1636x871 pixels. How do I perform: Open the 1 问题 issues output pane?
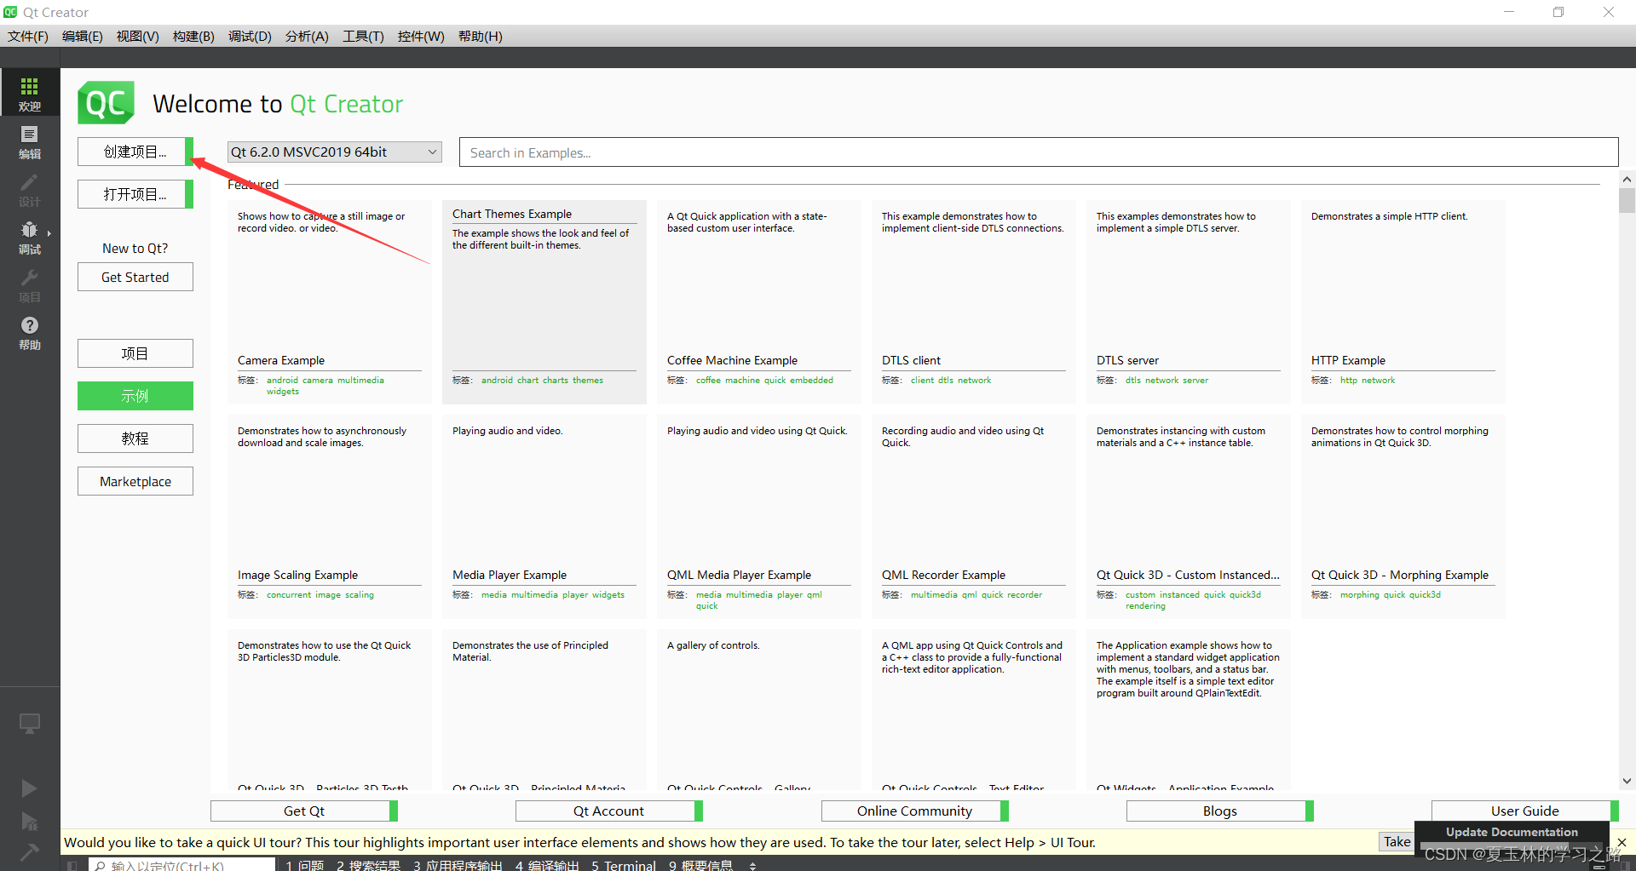[x=304, y=865]
